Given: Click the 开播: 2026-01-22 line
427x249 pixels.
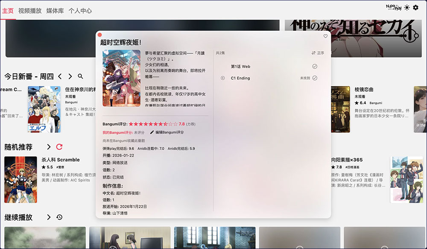Looking at the screenshot, I should [118, 155].
